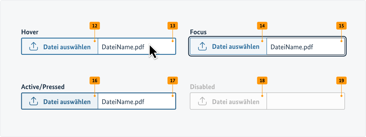Click upload icon in Disabled field

pos(203,101)
